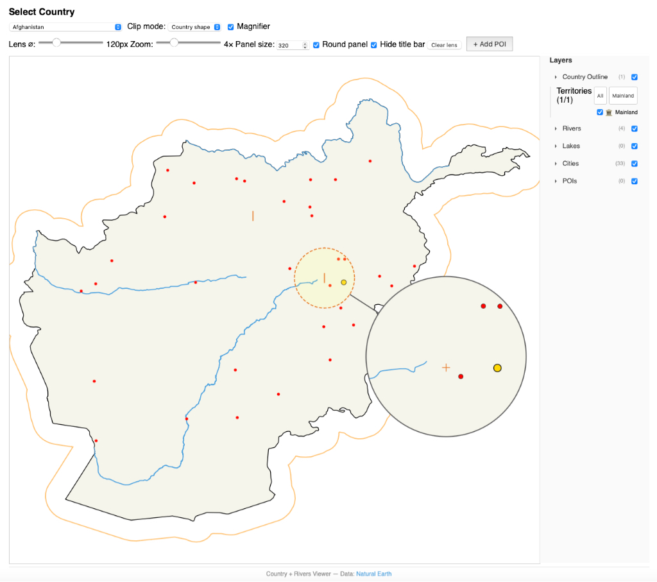Hide the Cities layer

635,164
